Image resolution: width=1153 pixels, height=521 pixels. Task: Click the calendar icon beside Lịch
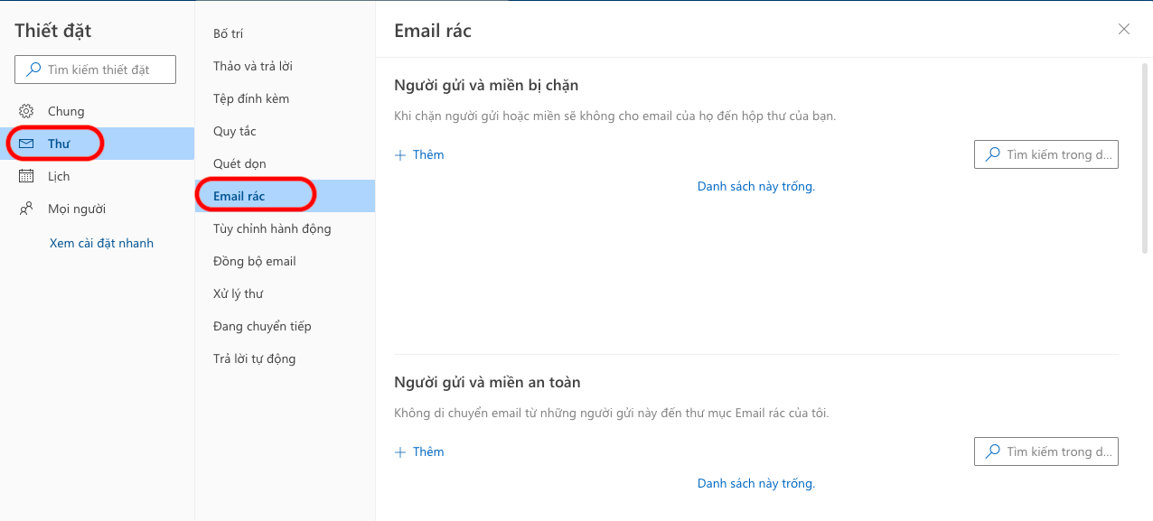point(26,176)
